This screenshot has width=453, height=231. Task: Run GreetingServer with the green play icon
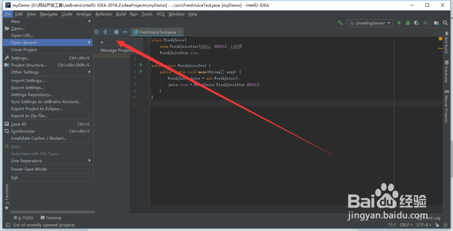tap(399, 23)
